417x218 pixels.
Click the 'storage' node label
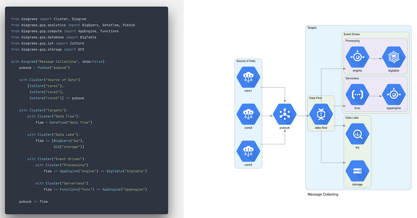(x=358, y=185)
